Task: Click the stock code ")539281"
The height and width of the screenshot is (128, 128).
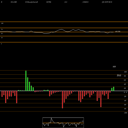Action: [85, 2]
